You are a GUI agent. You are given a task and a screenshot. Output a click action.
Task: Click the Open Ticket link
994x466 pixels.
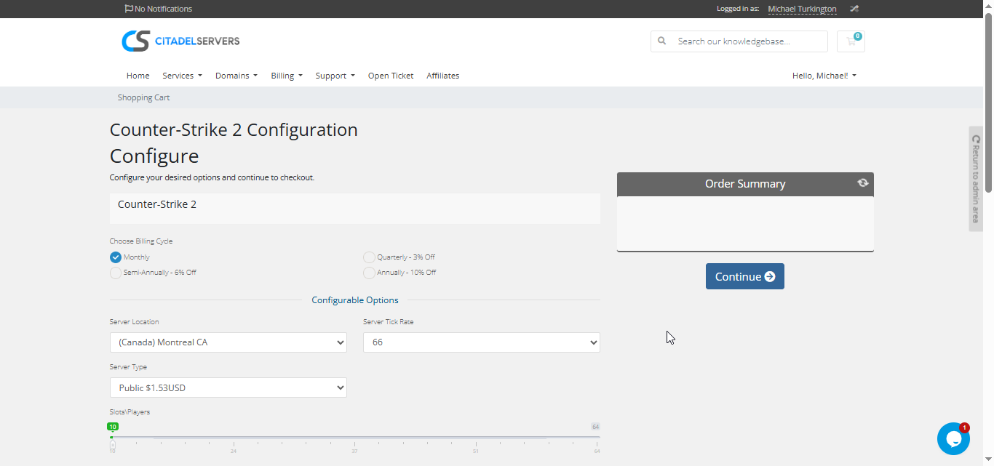click(390, 76)
